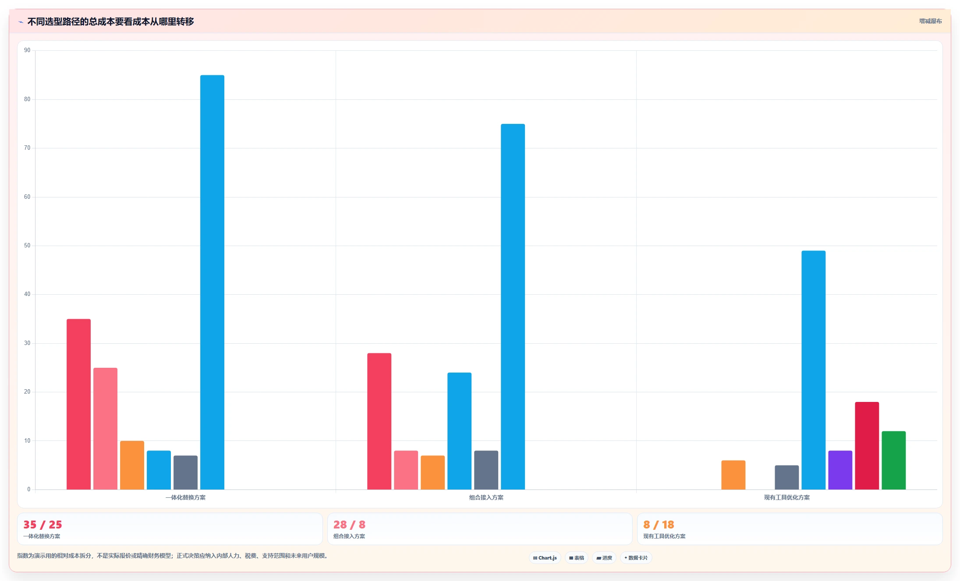The height and width of the screenshot is (581, 960).
Task: Click the y-axis tick label 60
Action: click(27, 197)
